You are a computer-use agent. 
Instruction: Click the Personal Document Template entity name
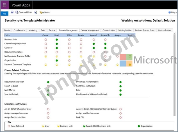coord(18,64)
